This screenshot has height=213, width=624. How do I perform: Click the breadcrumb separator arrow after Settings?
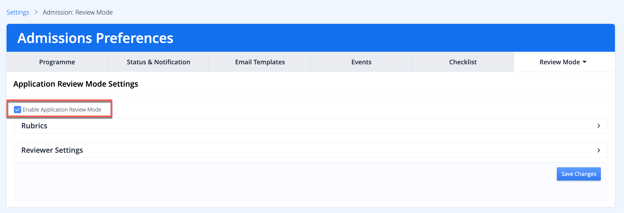(x=36, y=12)
